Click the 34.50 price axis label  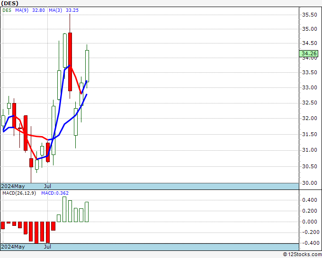pos(310,43)
